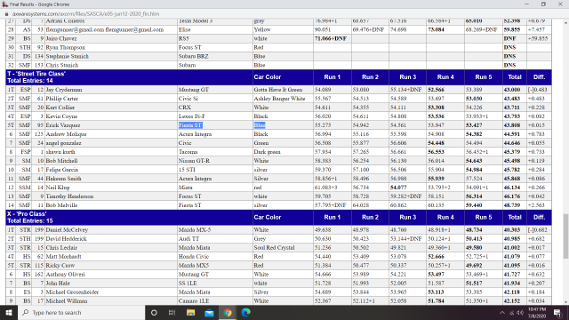Minimize the Chrome window

526,4
